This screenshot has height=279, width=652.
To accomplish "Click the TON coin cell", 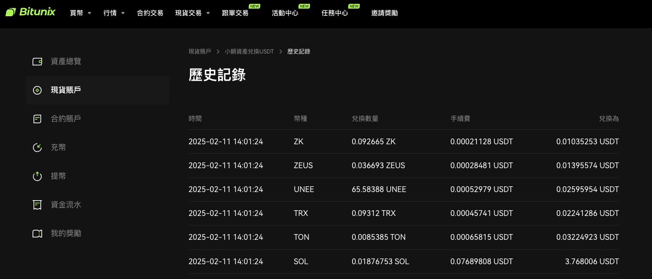I will click(x=301, y=237).
